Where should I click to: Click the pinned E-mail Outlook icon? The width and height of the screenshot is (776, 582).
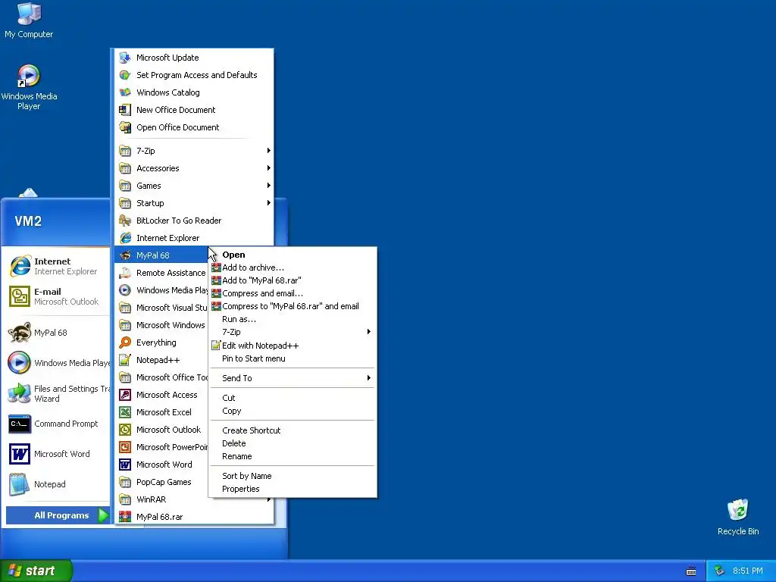pyautogui.click(x=20, y=296)
